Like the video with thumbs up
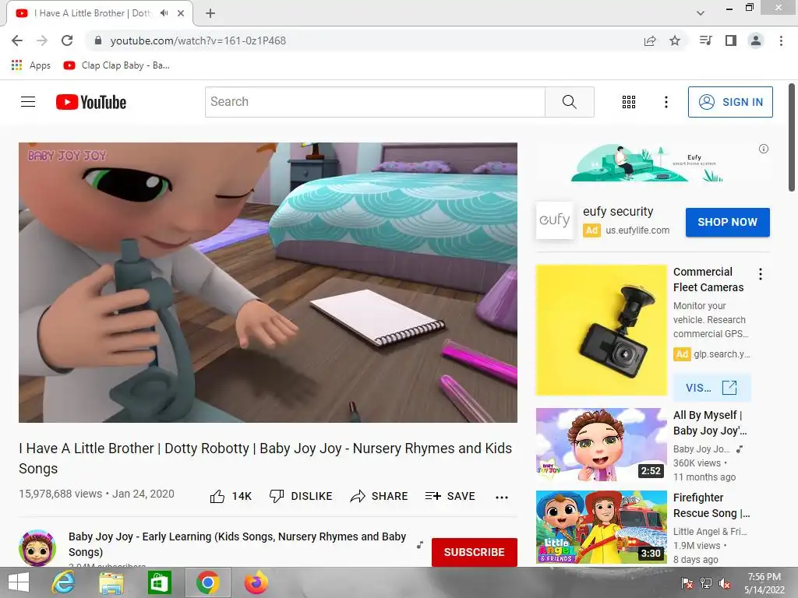 pyautogui.click(x=231, y=496)
